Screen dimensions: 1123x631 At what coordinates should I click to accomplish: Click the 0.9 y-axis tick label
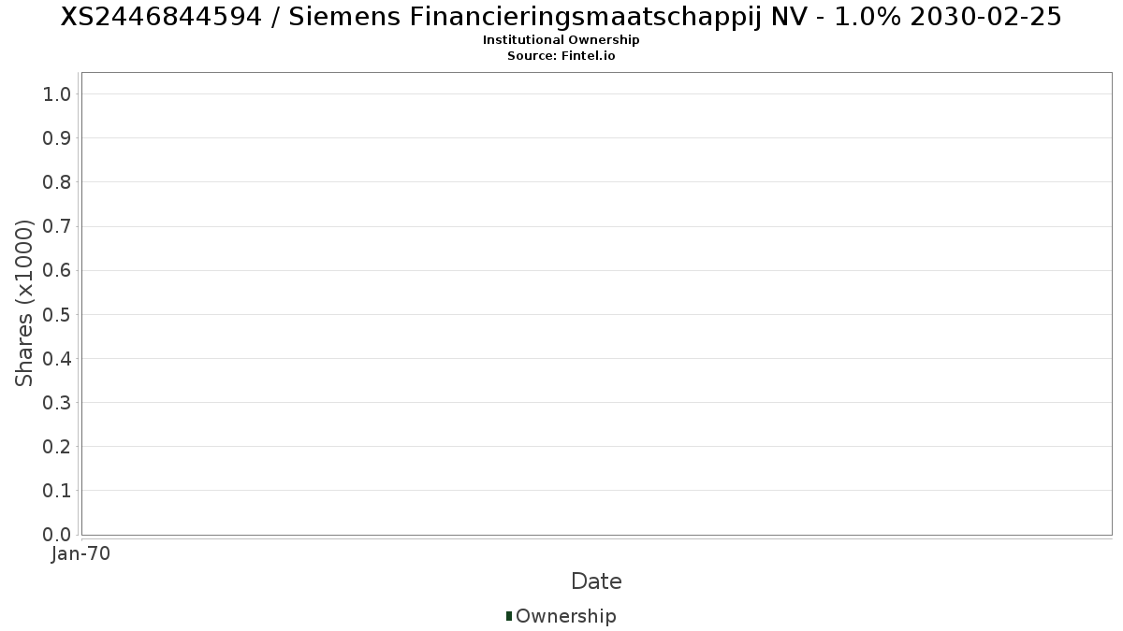pos(57,138)
